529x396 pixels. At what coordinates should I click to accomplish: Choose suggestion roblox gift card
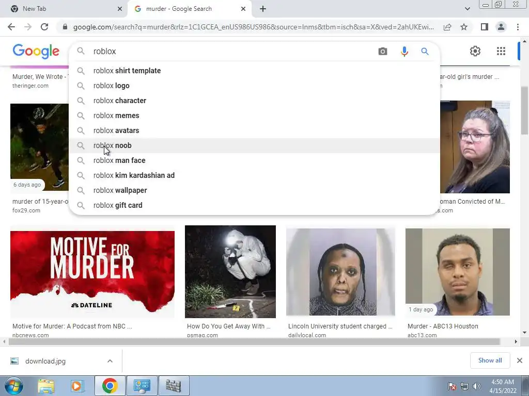(254, 205)
